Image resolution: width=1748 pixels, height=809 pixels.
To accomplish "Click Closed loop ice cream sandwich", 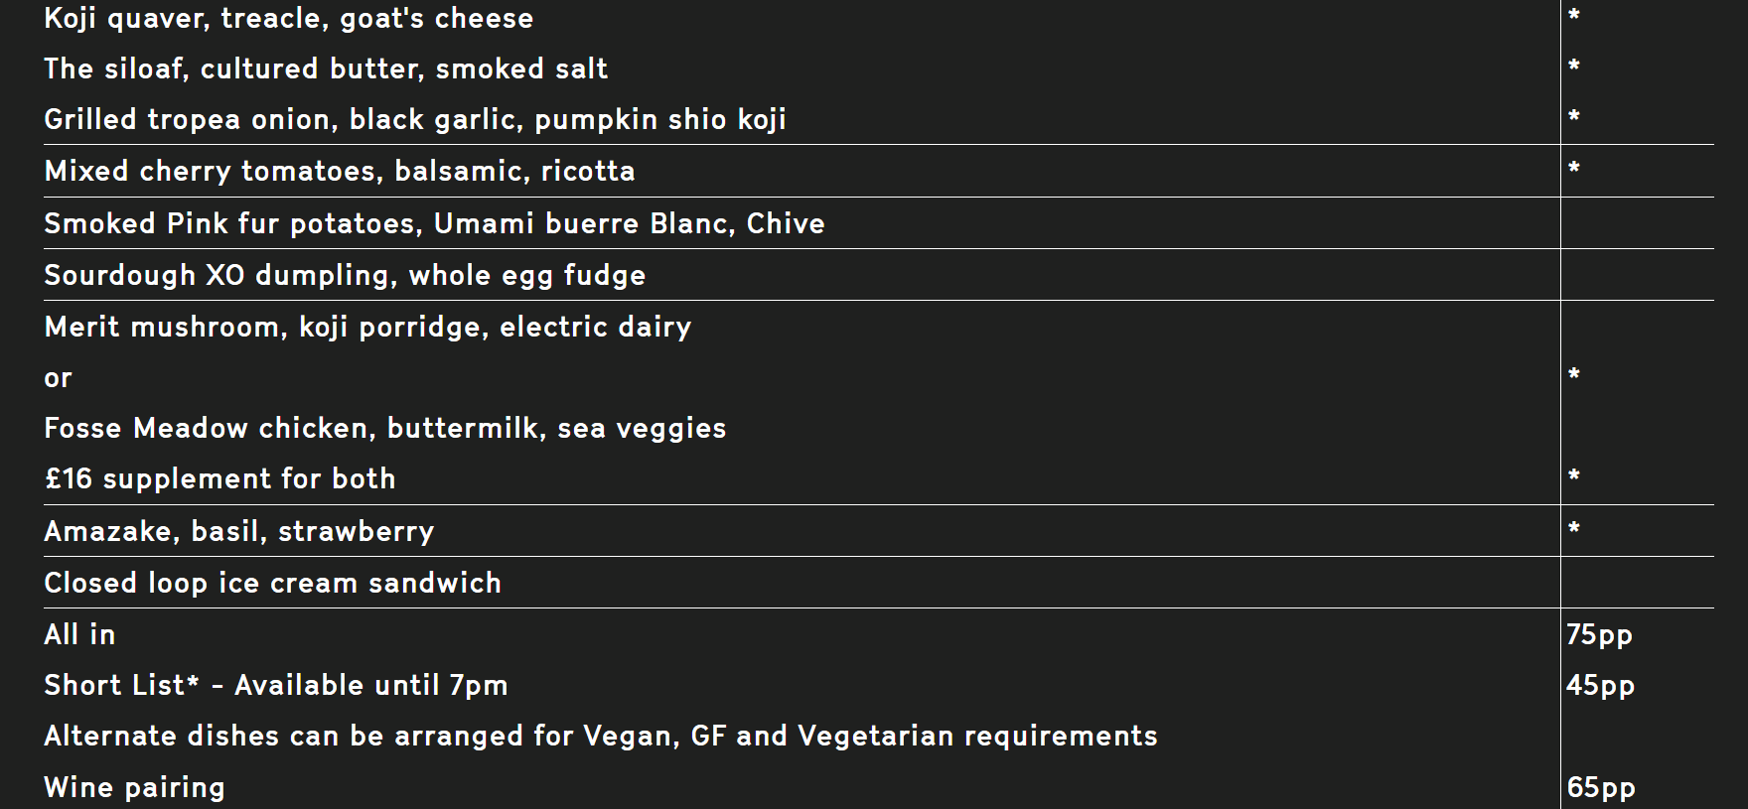I will click(272, 584).
